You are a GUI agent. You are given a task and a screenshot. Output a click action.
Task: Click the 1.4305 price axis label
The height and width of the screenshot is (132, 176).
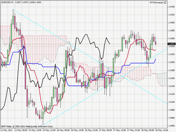coord(171,23)
